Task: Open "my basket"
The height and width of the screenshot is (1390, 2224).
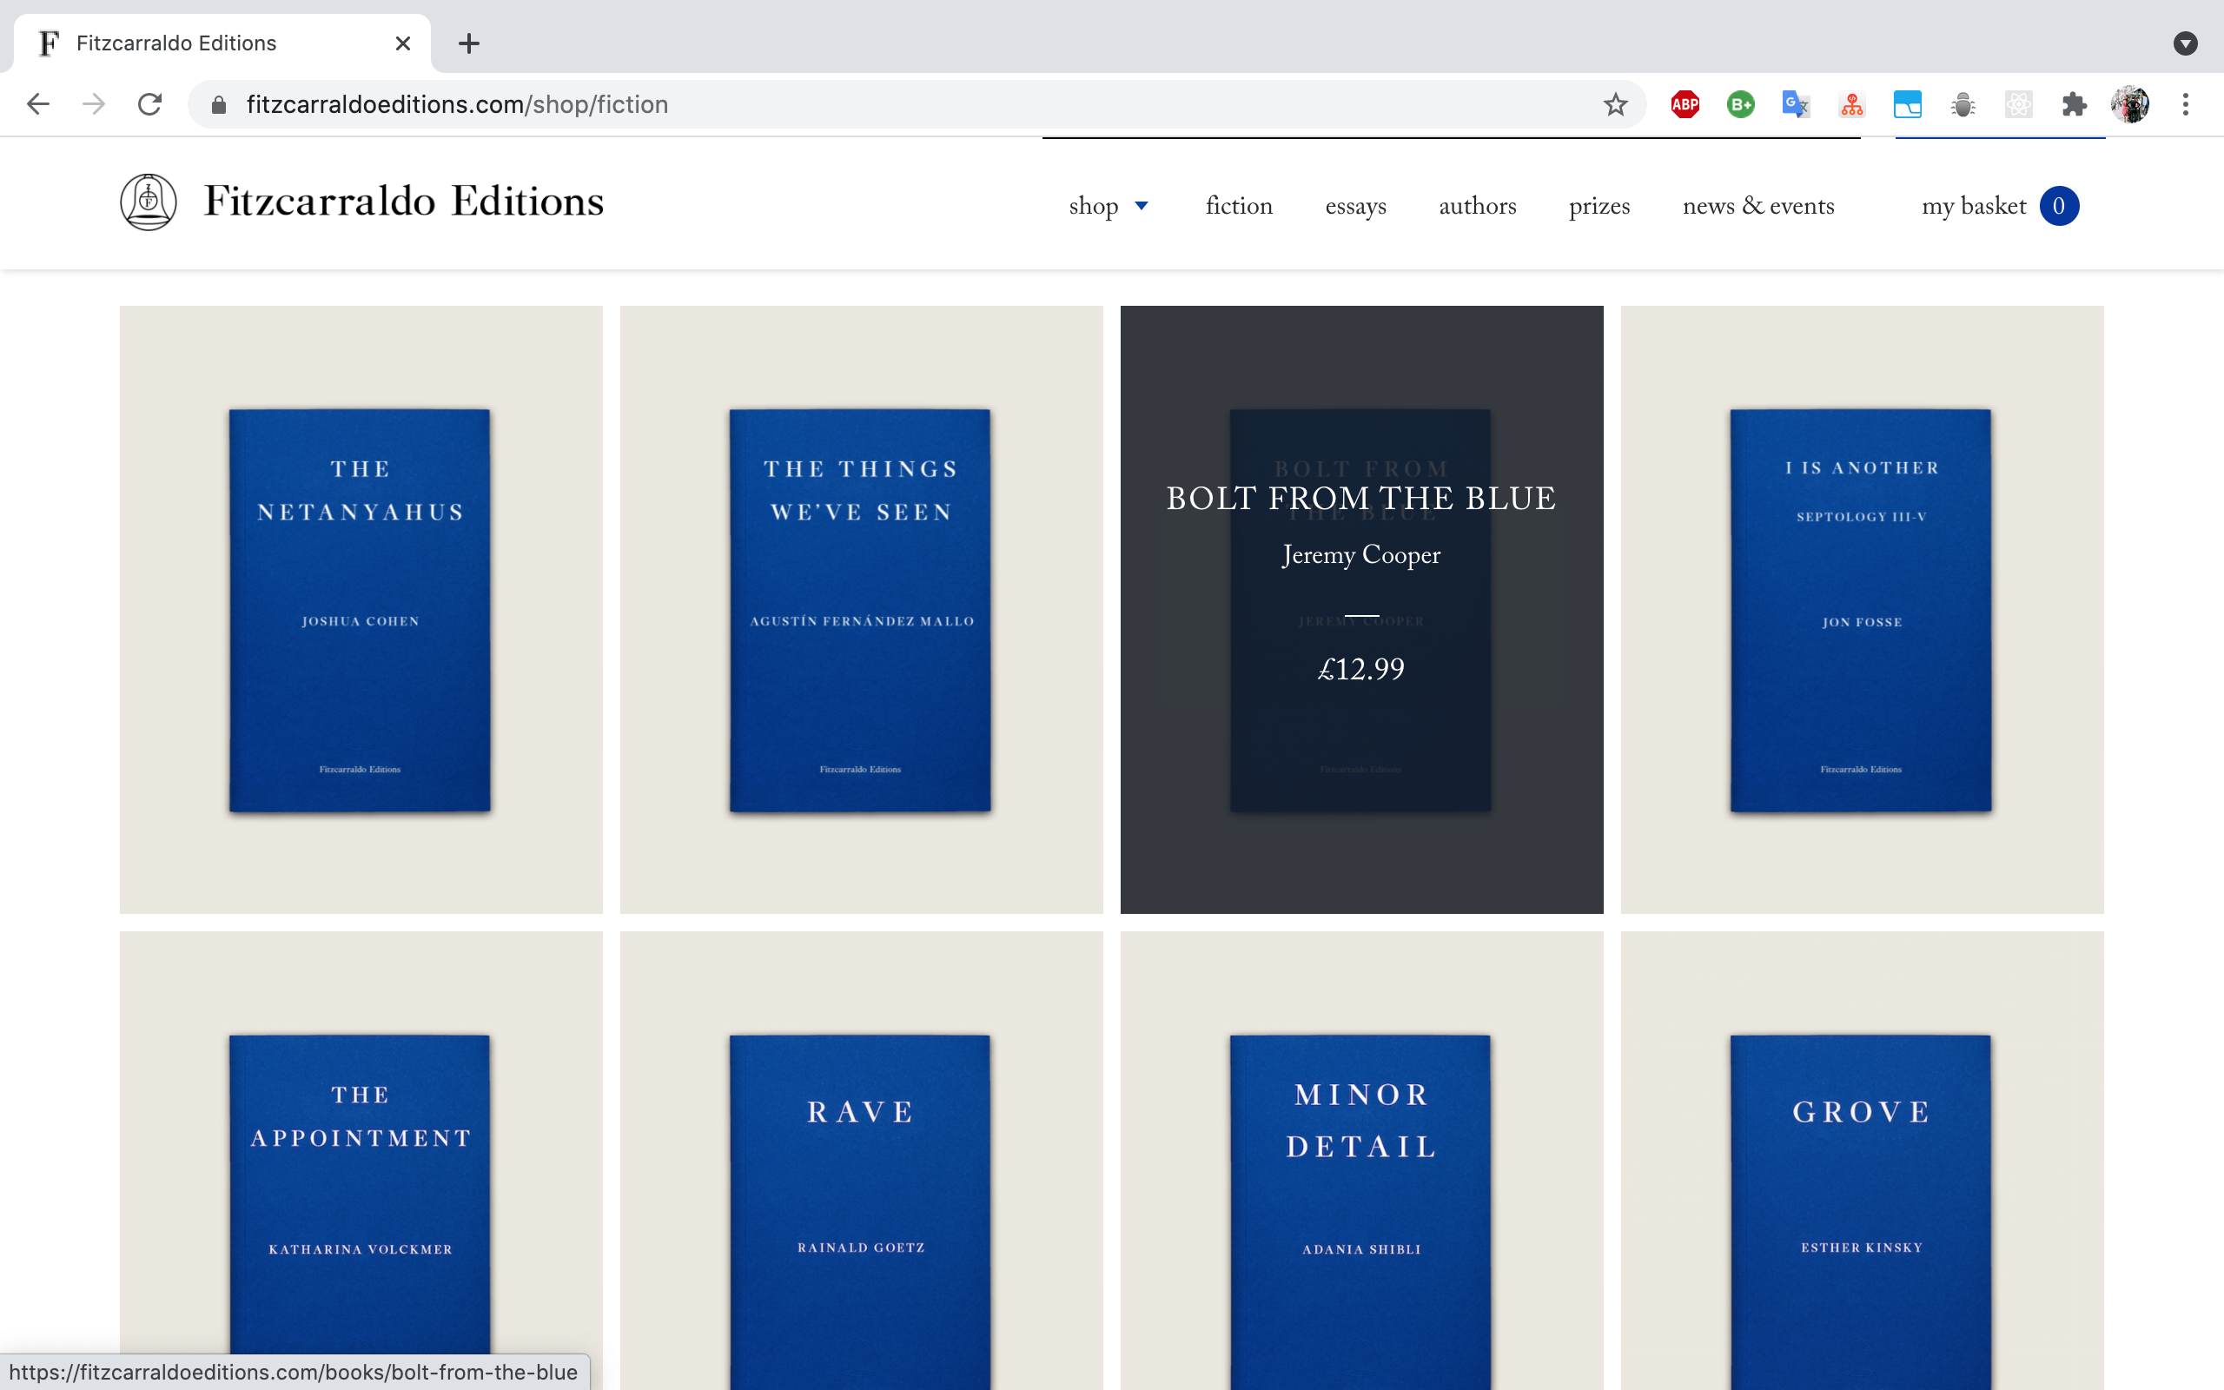Action: (1974, 206)
